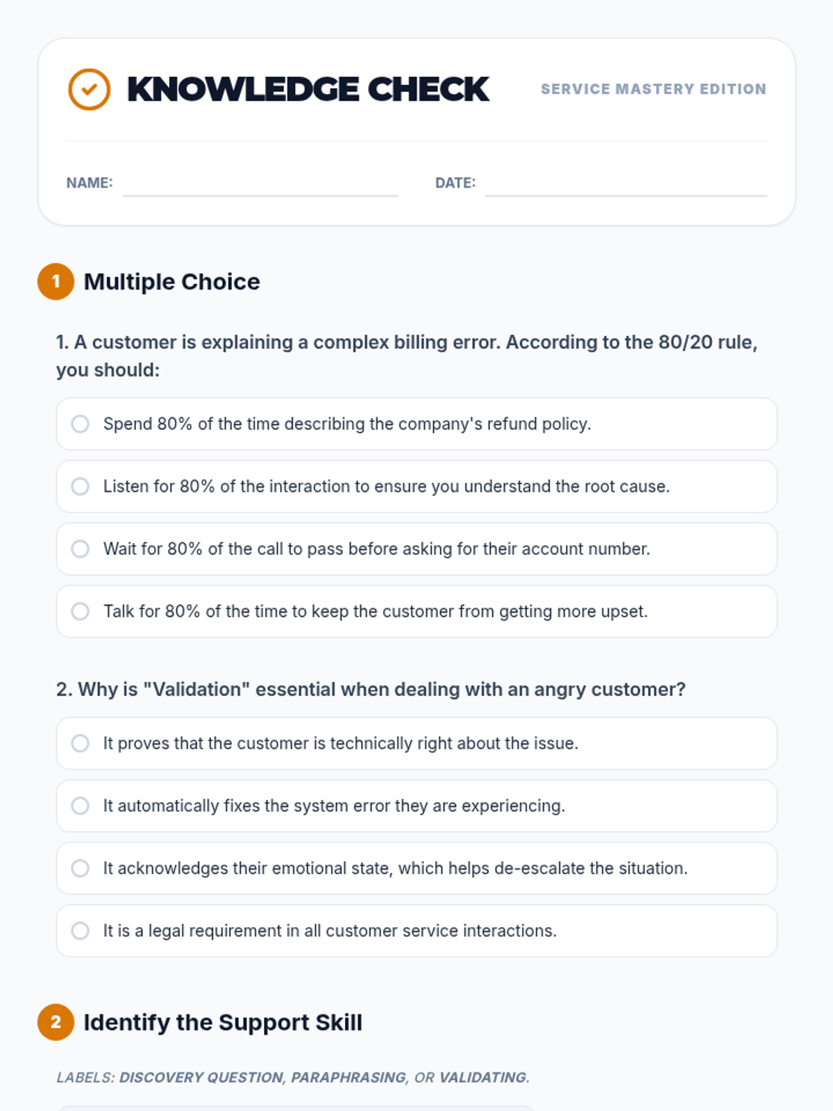The width and height of the screenshot is (833, 1111).
Task: Click the orange section 2 number badge
Action: 56,1022
